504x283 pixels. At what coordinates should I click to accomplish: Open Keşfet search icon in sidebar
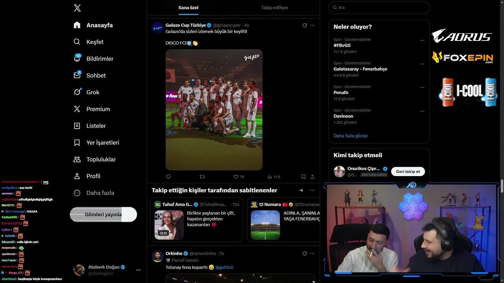click(77, 42)
